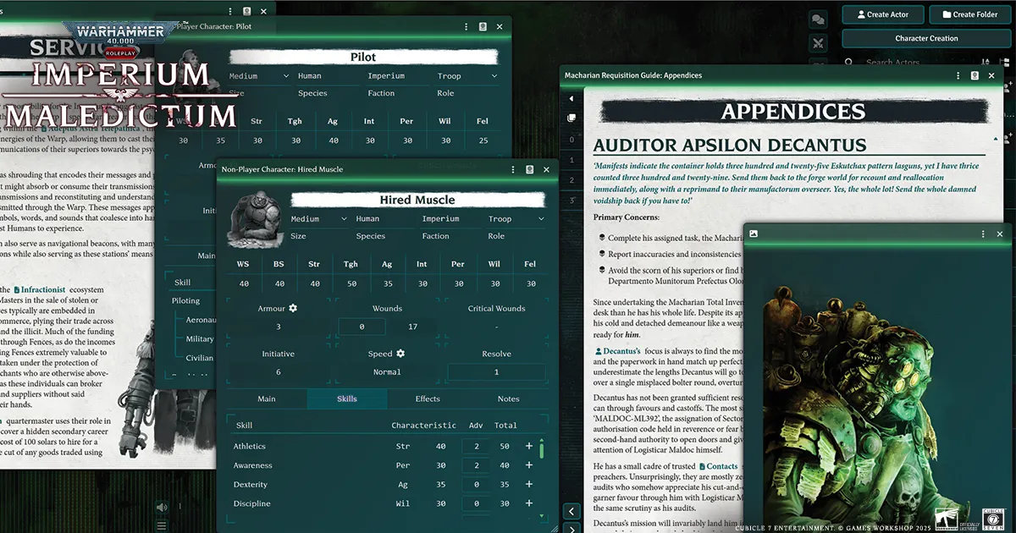The image size is (1016, 533).
Task: Open the Appendices journal window kebab menu
Action: (957, 75)
